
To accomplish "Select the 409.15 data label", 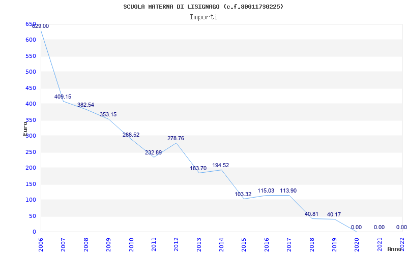I will coord(63,97).
